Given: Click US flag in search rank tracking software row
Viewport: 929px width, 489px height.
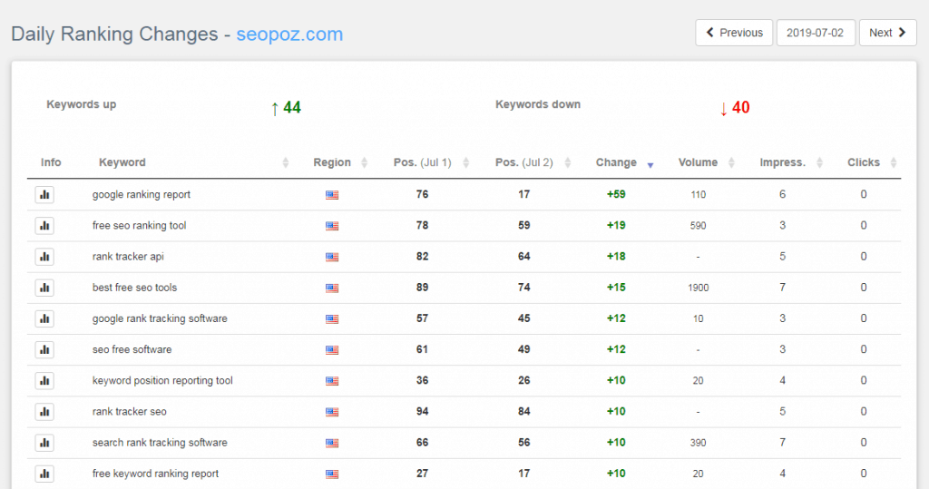Looking at the screenshot, I should (332, 444).
